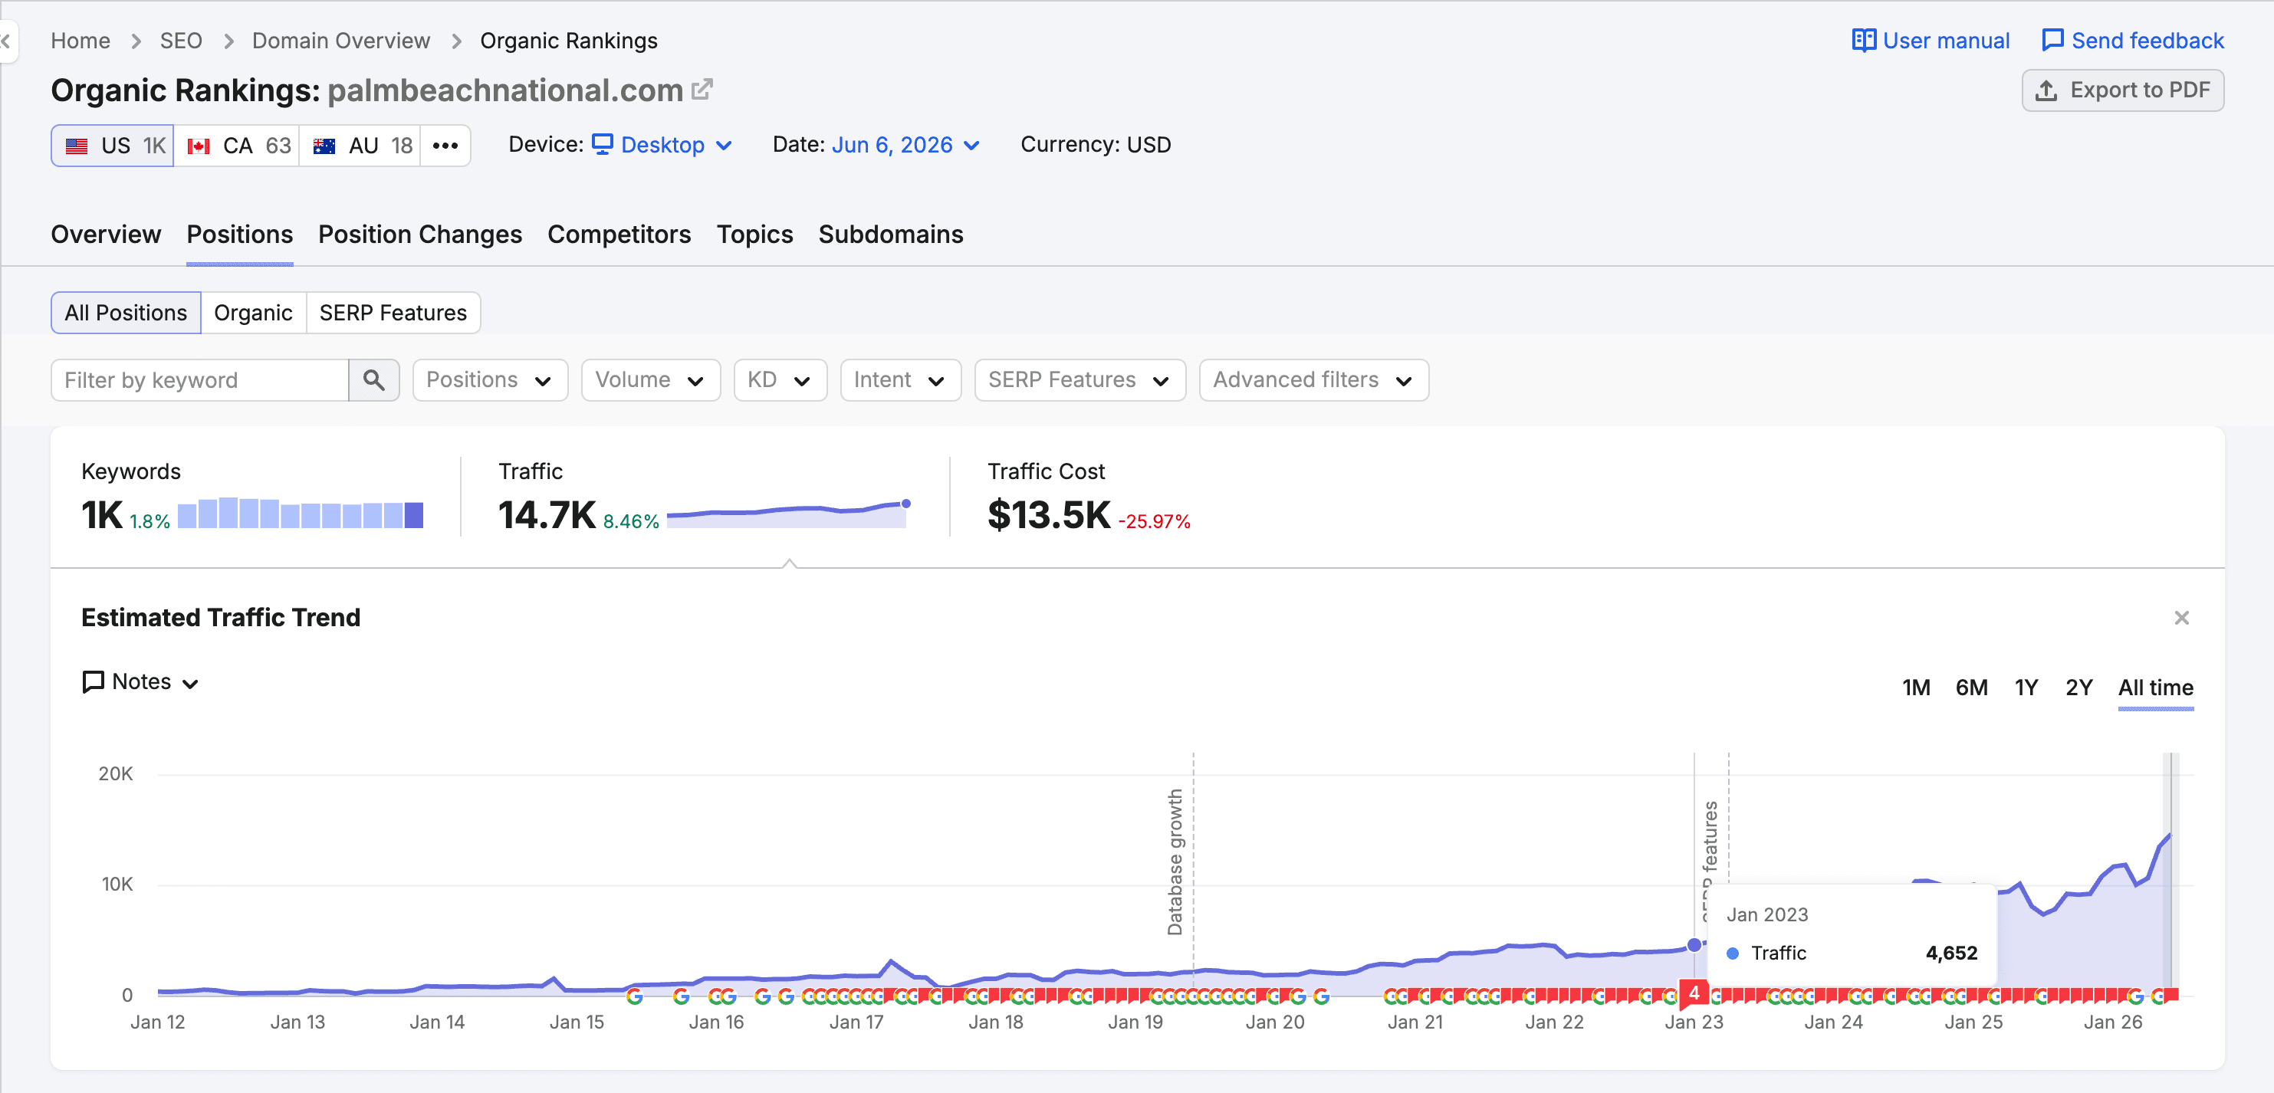Screen dimensions: 2274x1093
Task: Show more country databases via ellipsis
Action: [x=445, y=146]
